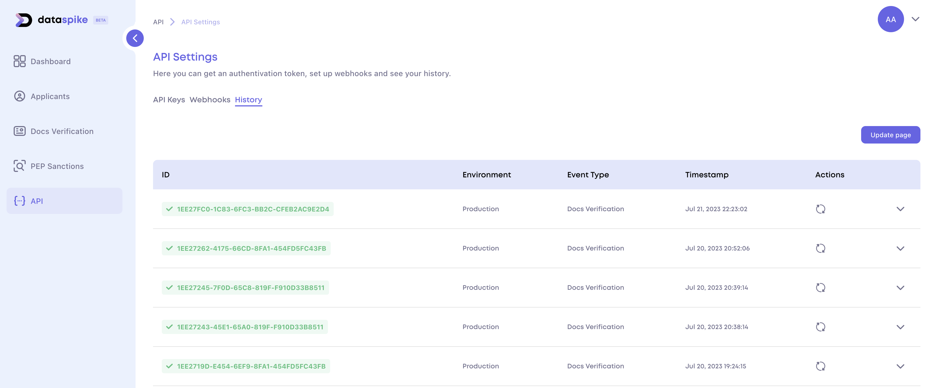Click the Docs Verification ID card icon
This screenshot has width=933, height=388.
pyautogui.click(x=20, y=131)
